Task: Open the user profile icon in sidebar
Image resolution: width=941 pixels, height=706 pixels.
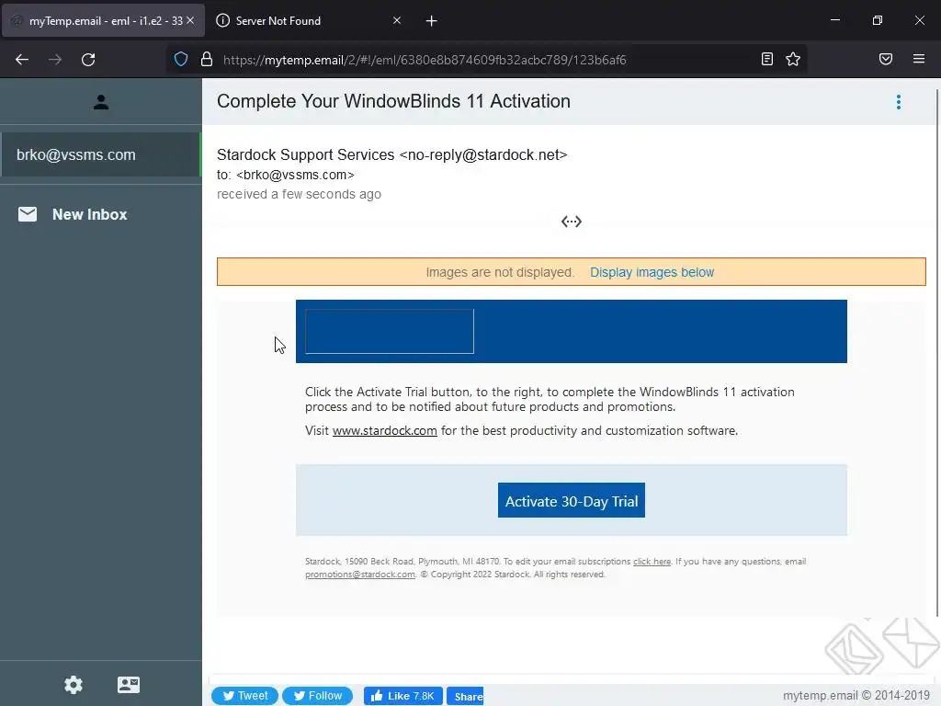Action: click(101, 102)
